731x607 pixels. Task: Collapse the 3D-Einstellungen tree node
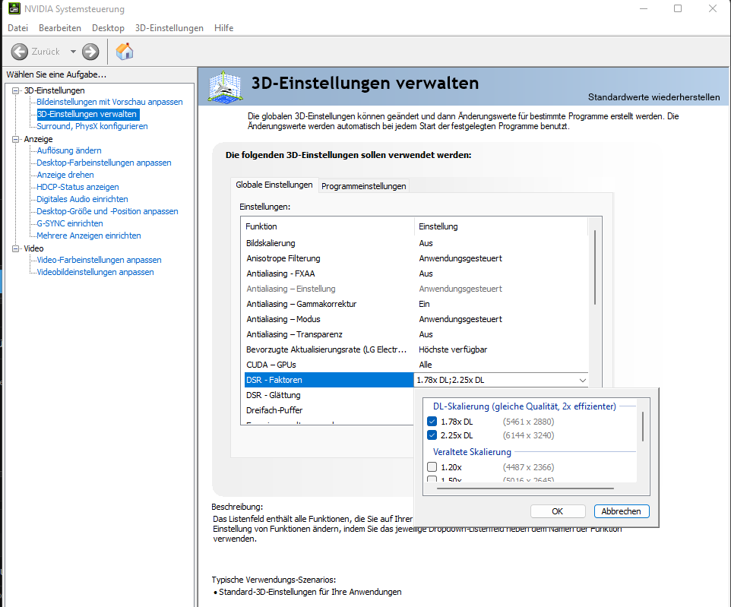(x=16, y=90)
